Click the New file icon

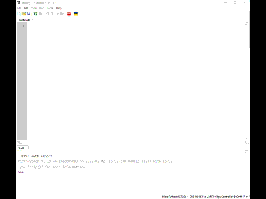(19, 14)
